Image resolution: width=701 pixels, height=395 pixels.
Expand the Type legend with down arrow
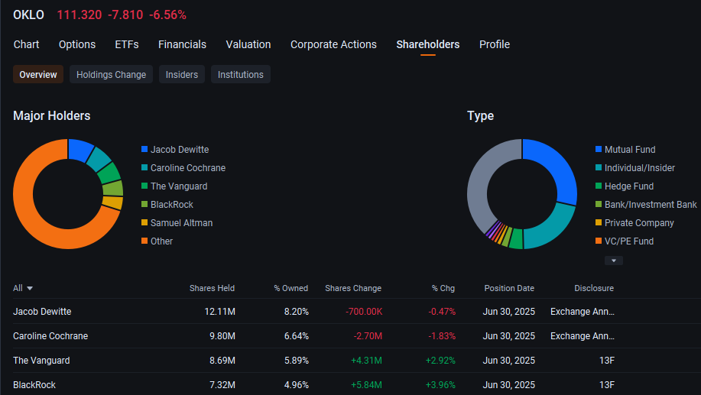point(613,261)
